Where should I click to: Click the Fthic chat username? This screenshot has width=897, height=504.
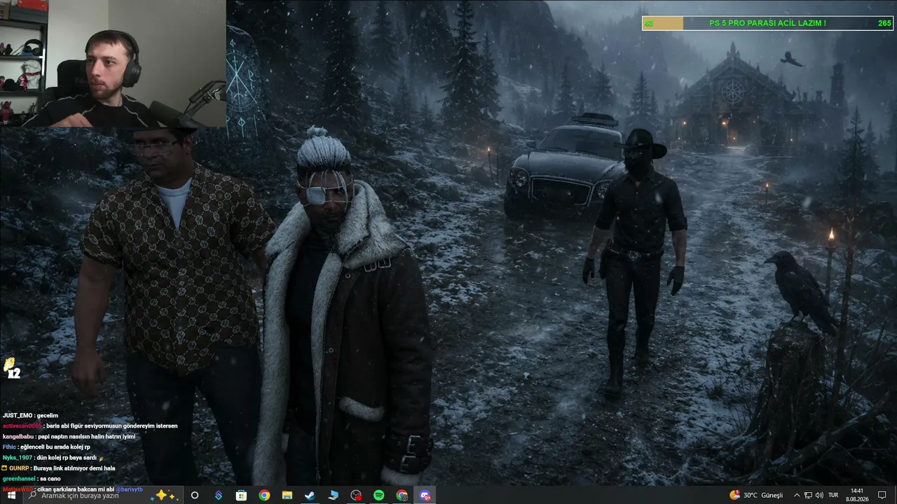click(9, 447)
